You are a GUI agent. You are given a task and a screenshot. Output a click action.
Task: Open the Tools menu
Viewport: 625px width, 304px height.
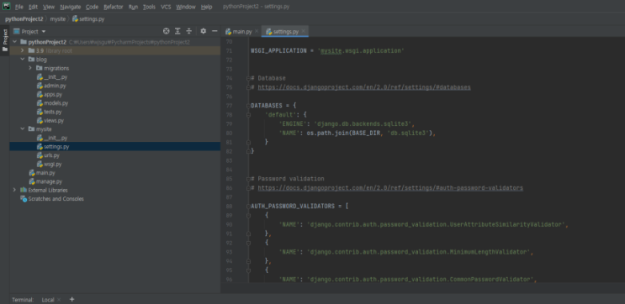[x=150, y=7]
